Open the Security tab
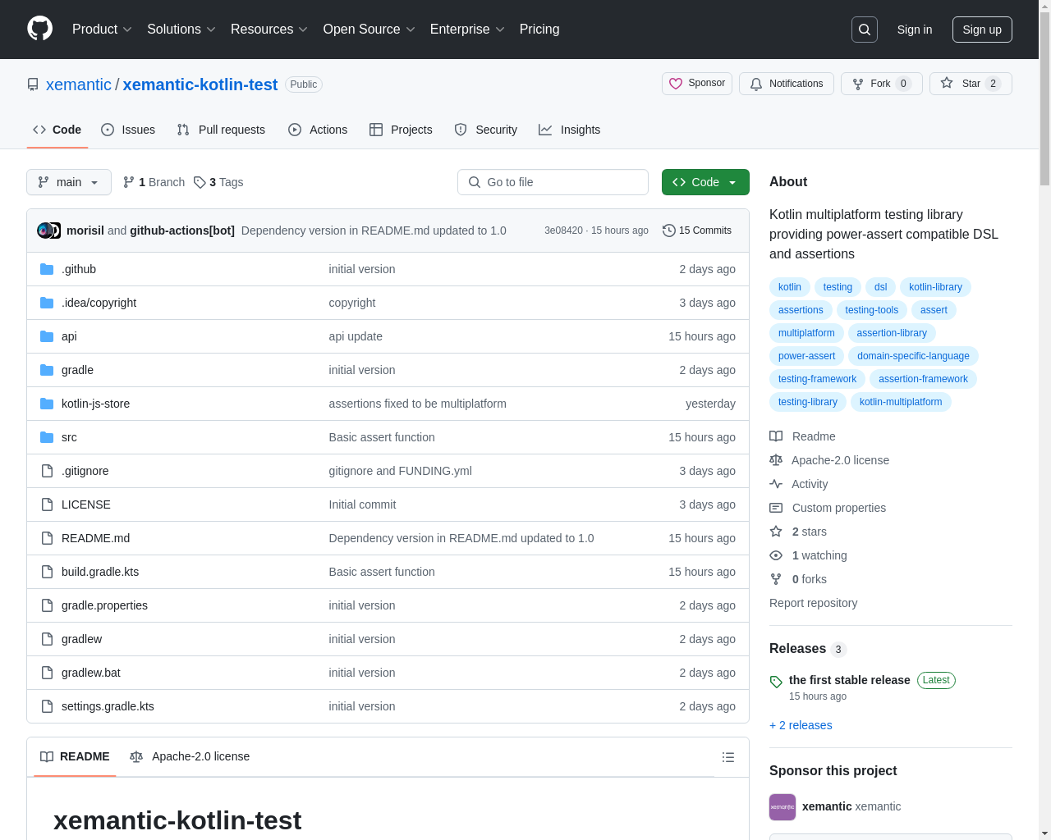Viewport: 1051px width, 840px height. (x=486, y=130)
